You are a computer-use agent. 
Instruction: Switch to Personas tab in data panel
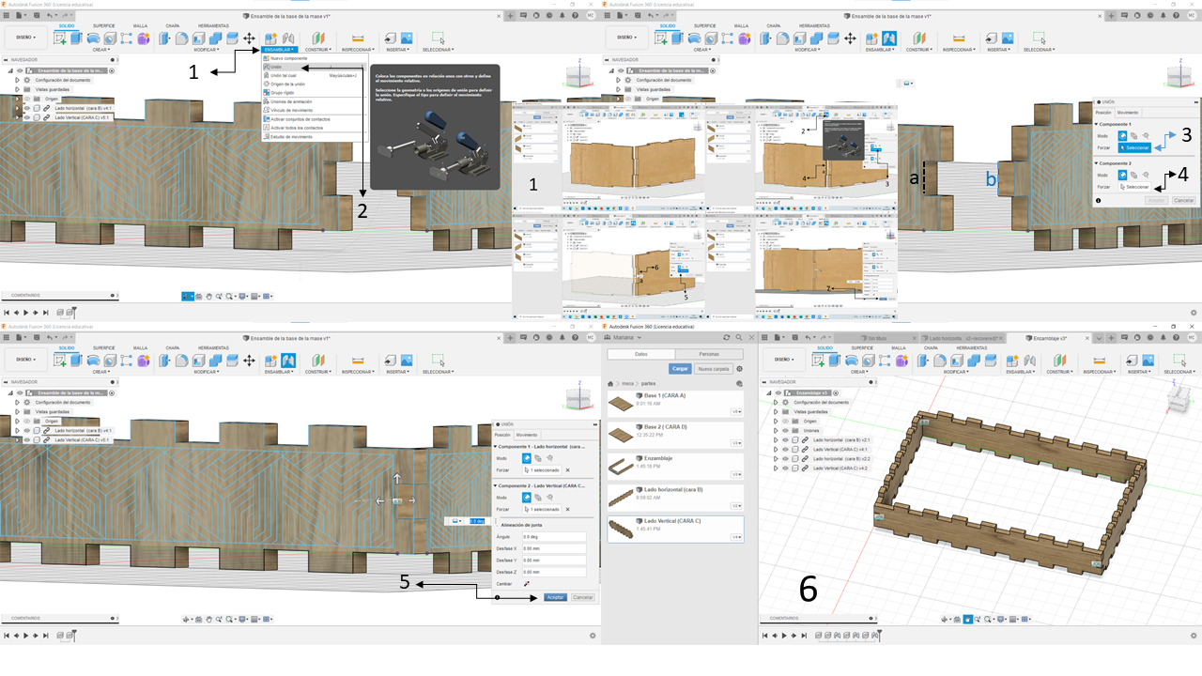tap(707, 353)
